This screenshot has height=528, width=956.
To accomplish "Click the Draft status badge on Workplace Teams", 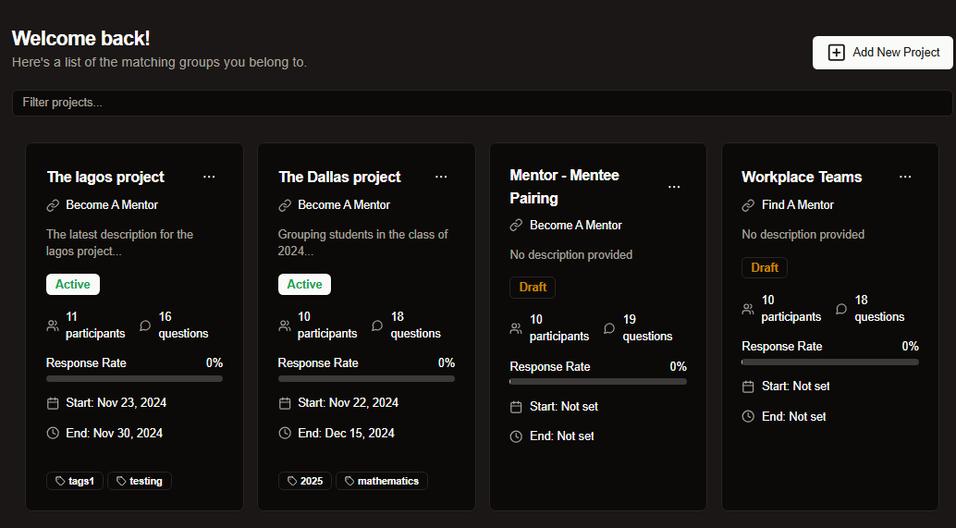I will (x=764, y=267).
